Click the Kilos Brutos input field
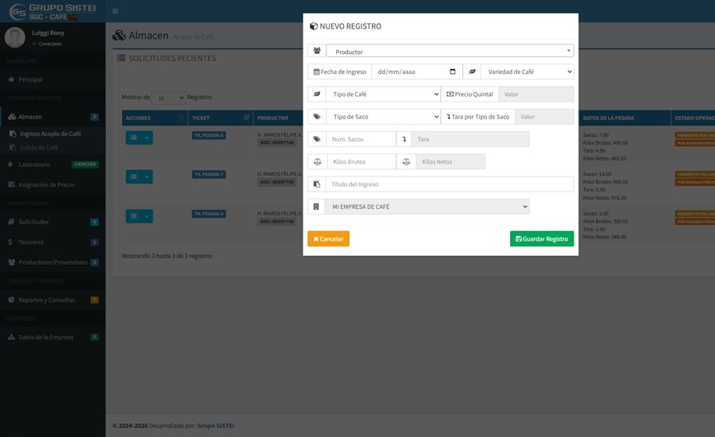This screenshot has width=715, height=437. click(x=361, y=161)
